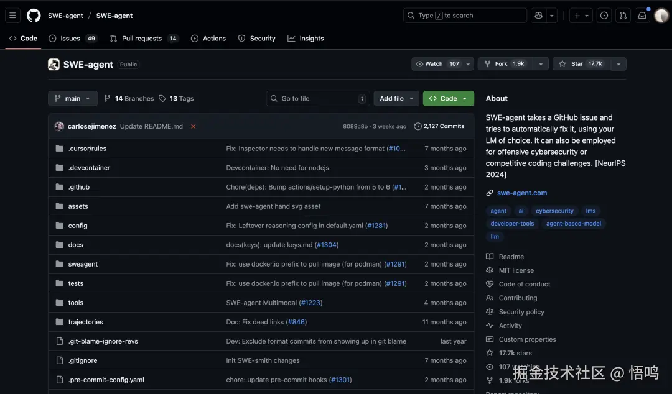Click the user profile avatar
This screenshot has width=672, height=394.
pyautogui.click(x=661, y=16)
